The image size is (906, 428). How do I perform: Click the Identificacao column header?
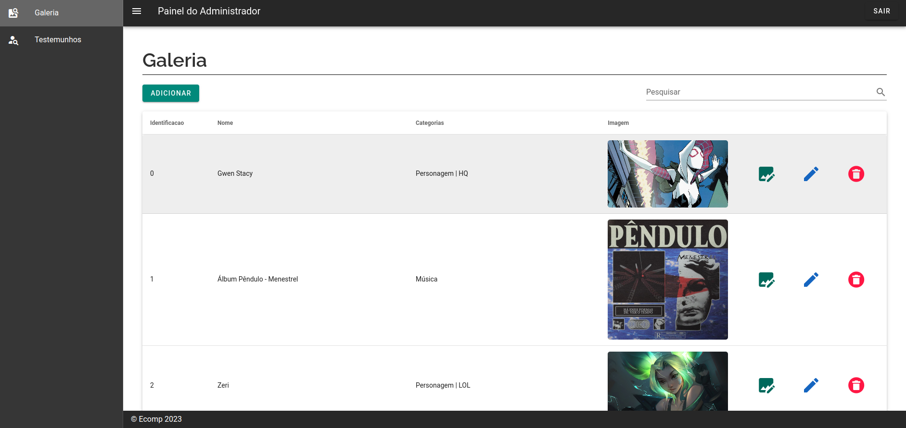[x=167, y=123]
